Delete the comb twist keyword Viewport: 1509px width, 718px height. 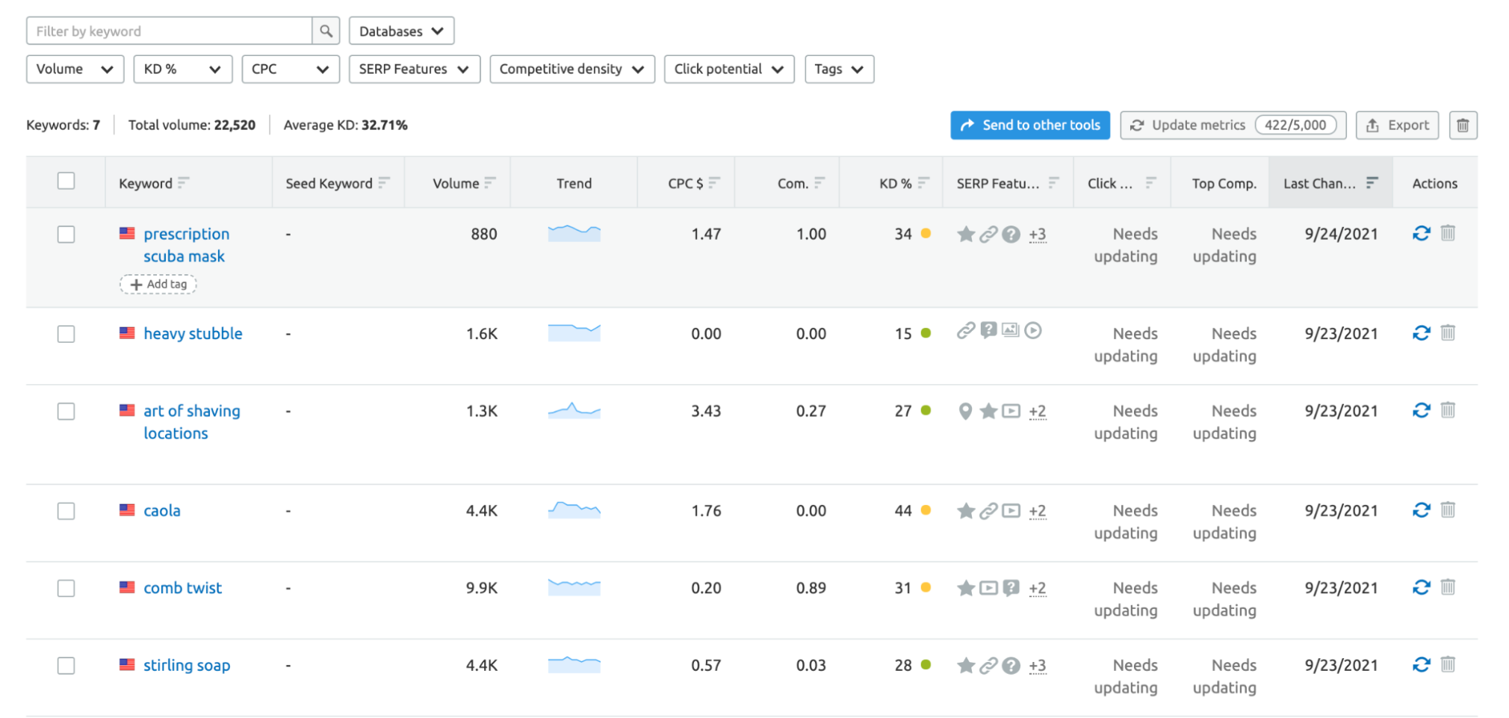pyautogui.click(x=1448, y=587)
